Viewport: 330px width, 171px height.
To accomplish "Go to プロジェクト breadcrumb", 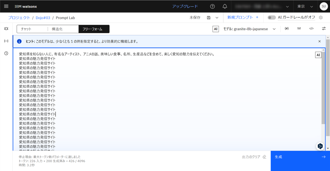I will coord(19,18).
